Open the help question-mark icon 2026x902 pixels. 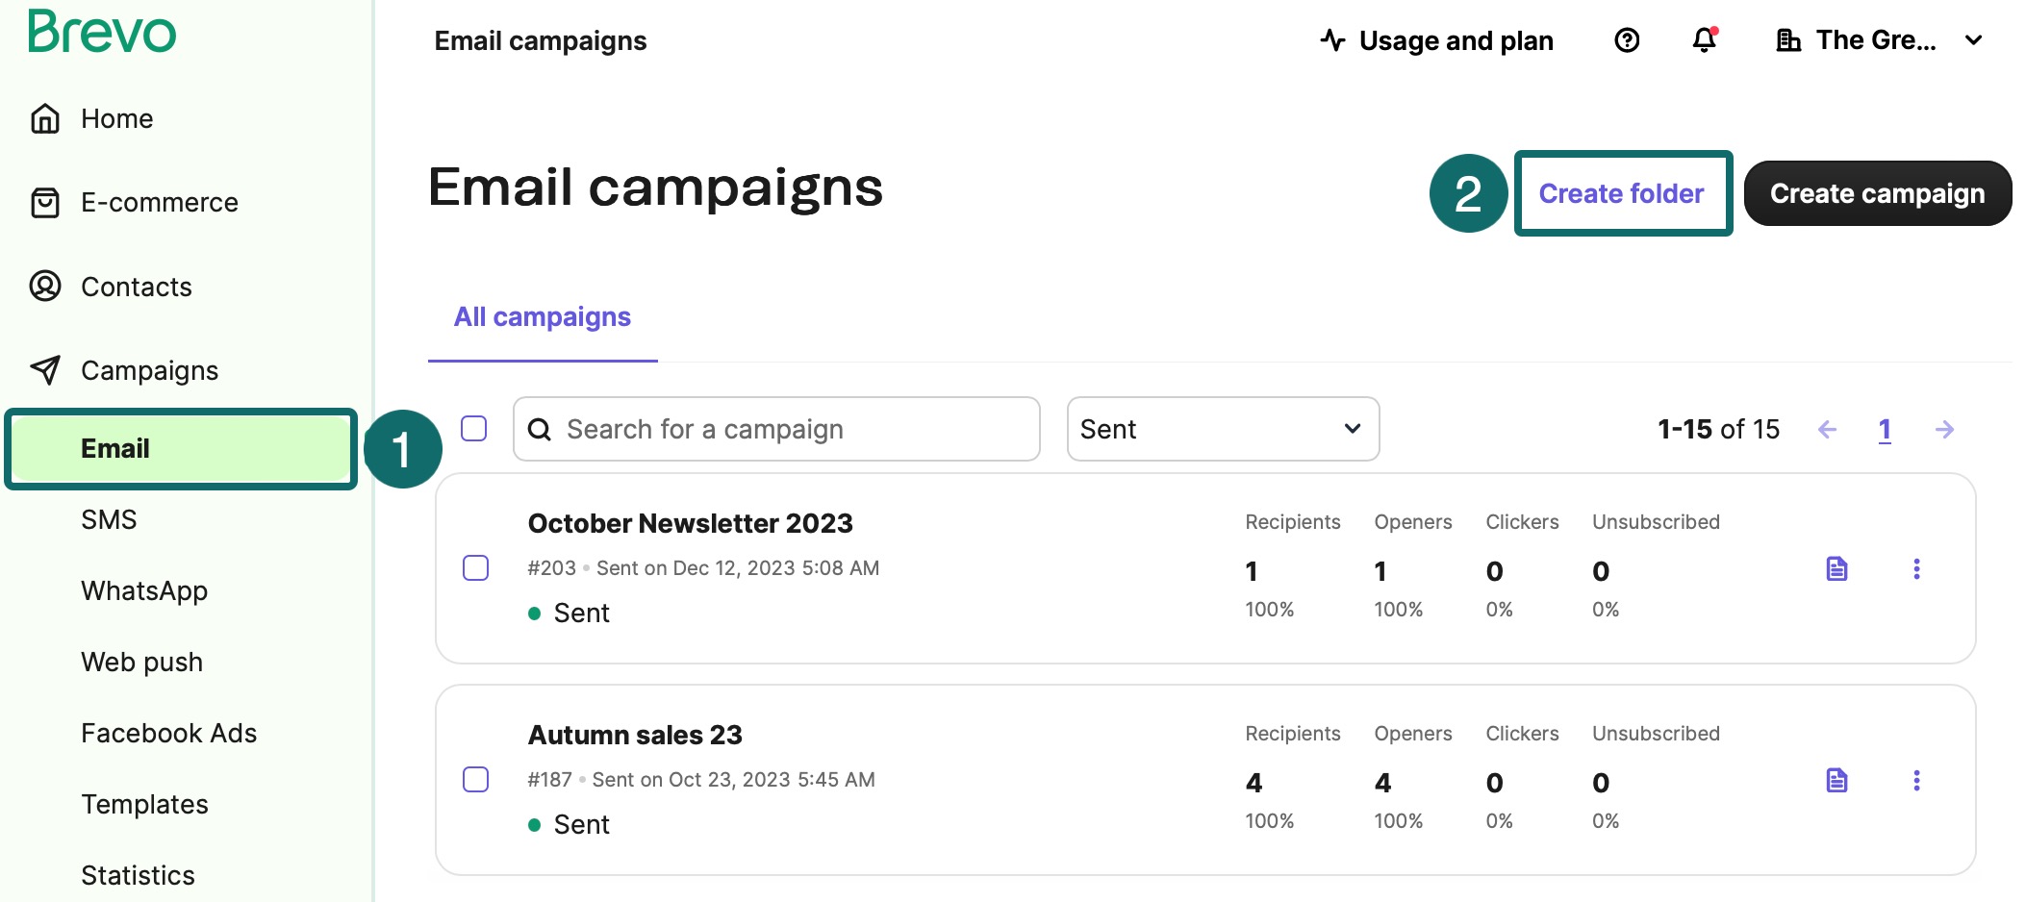(1626, 39)
